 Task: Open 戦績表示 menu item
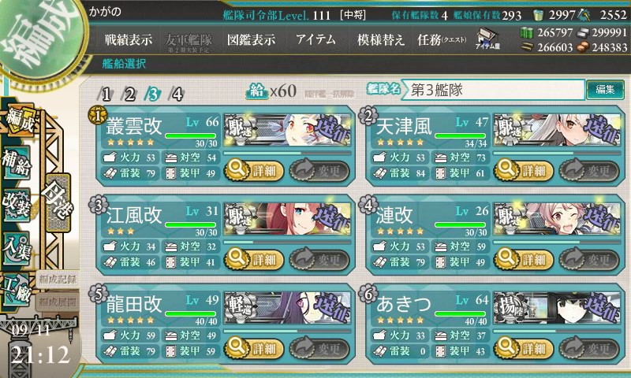coord(129,39)
